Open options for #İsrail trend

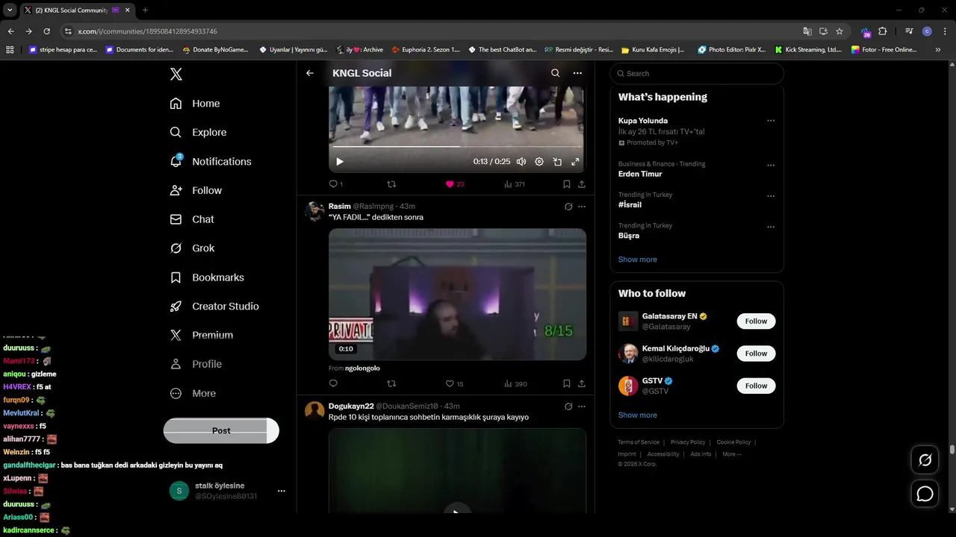[x=771, y=196]
